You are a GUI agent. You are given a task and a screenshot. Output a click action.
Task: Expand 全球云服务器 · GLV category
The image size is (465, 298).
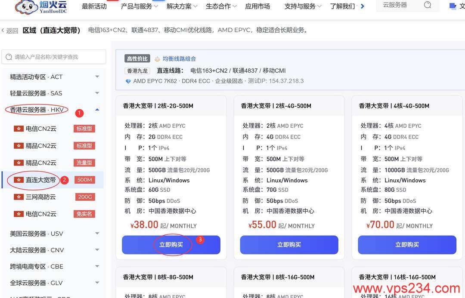point(54,283)
